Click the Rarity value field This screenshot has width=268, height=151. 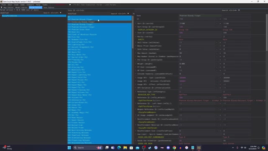coord(200,36)
